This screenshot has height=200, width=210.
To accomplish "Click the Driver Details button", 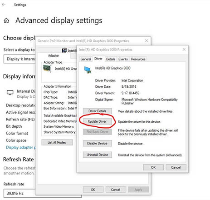I will coord(98,111).
